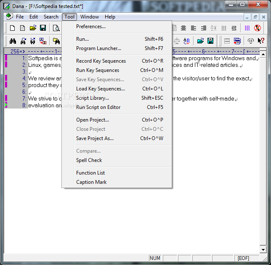Screen dimensions: 271x265
Task: Click the ABC spell check icon
Action: [186, 41]
